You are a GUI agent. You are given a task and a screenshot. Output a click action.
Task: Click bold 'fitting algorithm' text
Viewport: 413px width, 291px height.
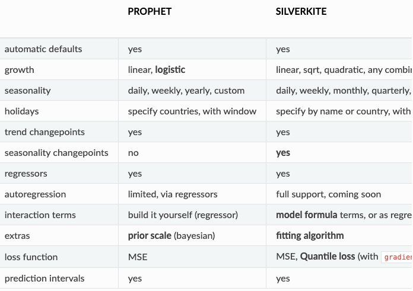point(310,236)
